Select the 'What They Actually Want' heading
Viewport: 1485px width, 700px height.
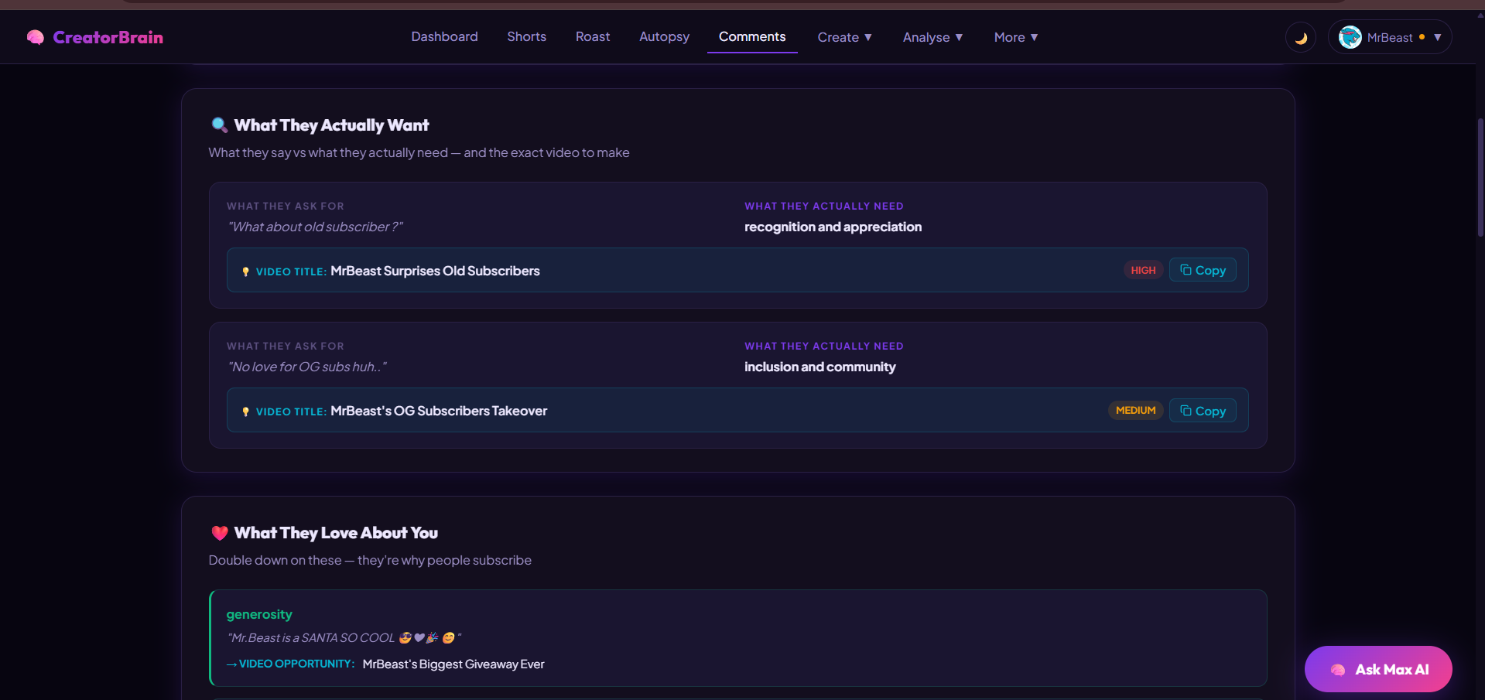point(331,125)
